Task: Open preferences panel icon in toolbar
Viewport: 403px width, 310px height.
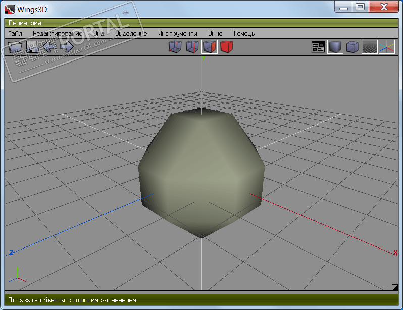Action: point(318,47)
